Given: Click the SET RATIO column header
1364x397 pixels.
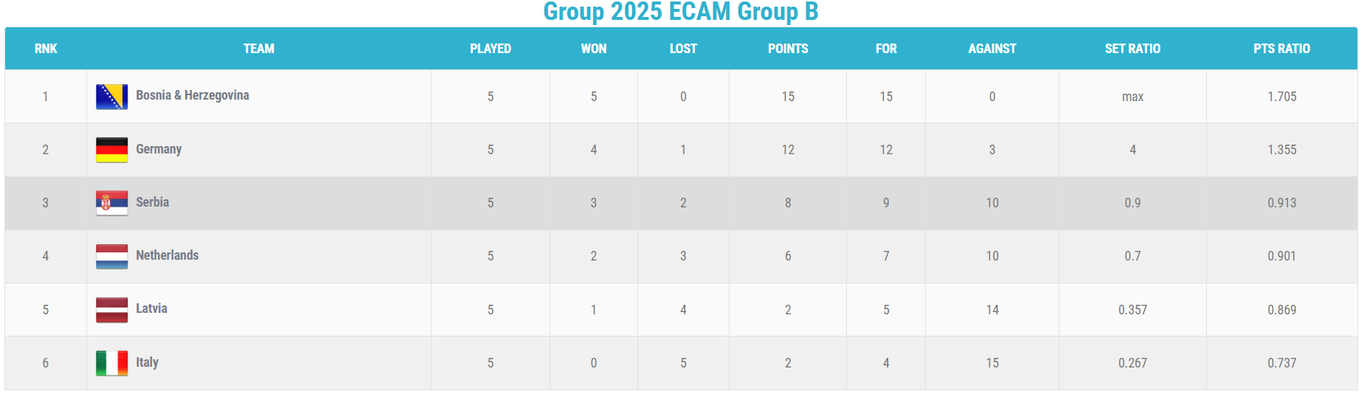Looking at the screenshot, I should [1132, 49].
